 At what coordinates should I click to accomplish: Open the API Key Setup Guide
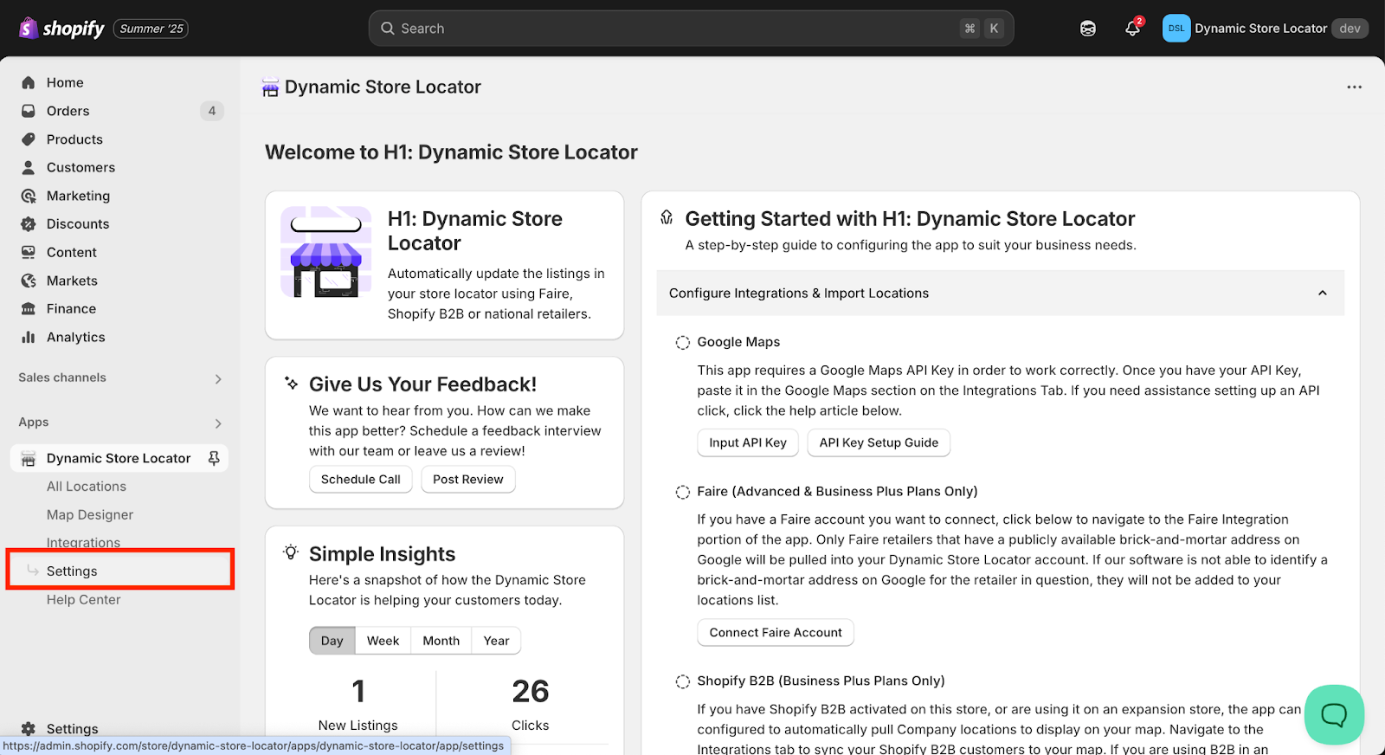[879, 442]
